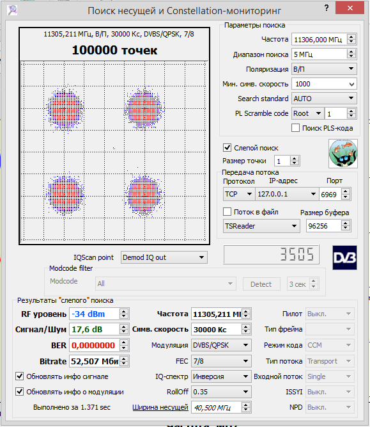Click the Размер буфера stepper arrows
This screenshot has width=370, height=427.
(346, 226)
